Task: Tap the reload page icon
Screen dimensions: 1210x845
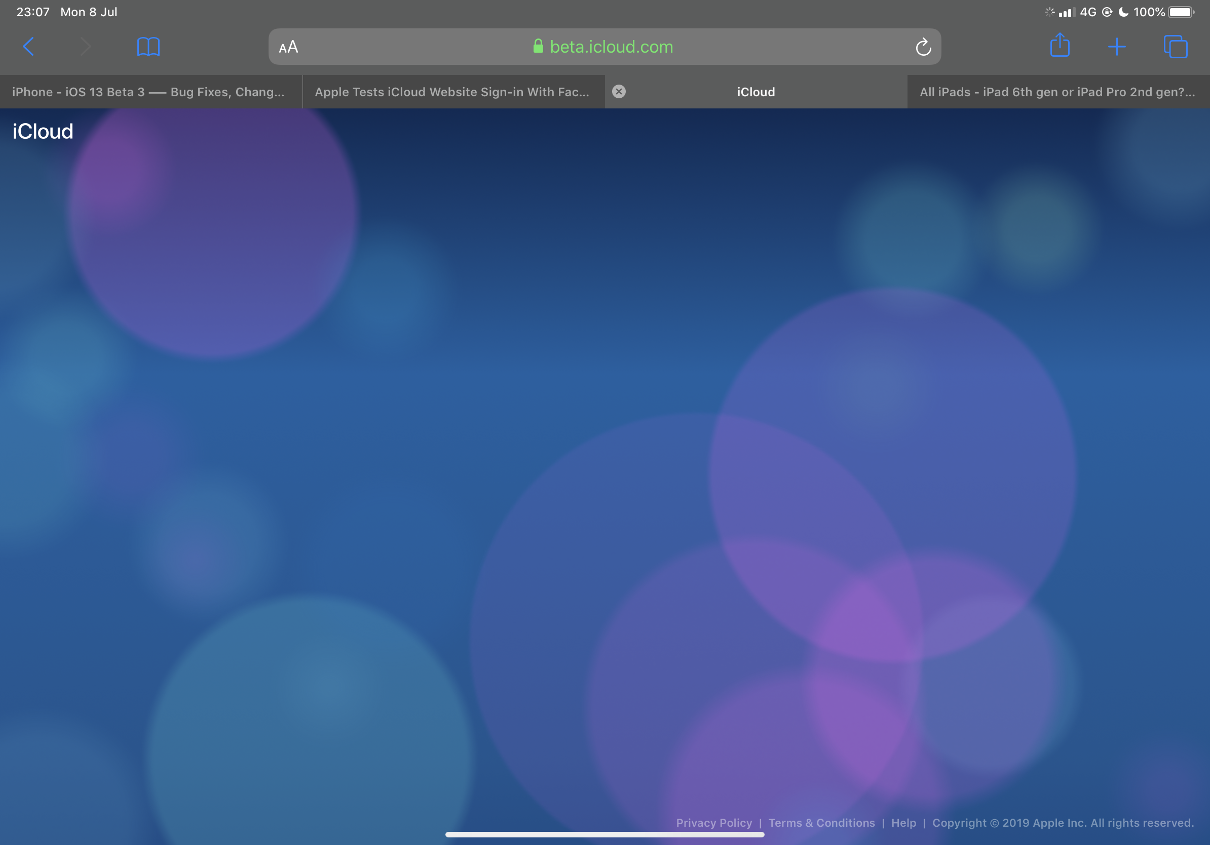Action: tap(923, 48)
